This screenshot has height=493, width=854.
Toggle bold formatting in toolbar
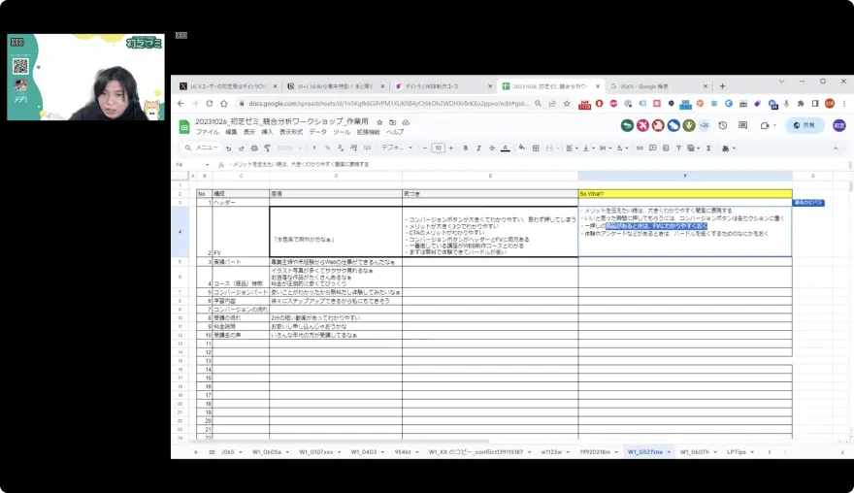[x=466, y=148]
